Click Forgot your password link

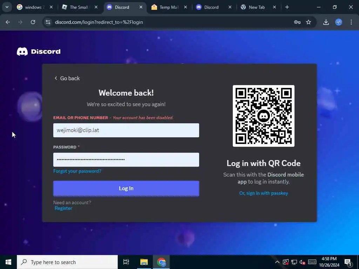point(77,171)
